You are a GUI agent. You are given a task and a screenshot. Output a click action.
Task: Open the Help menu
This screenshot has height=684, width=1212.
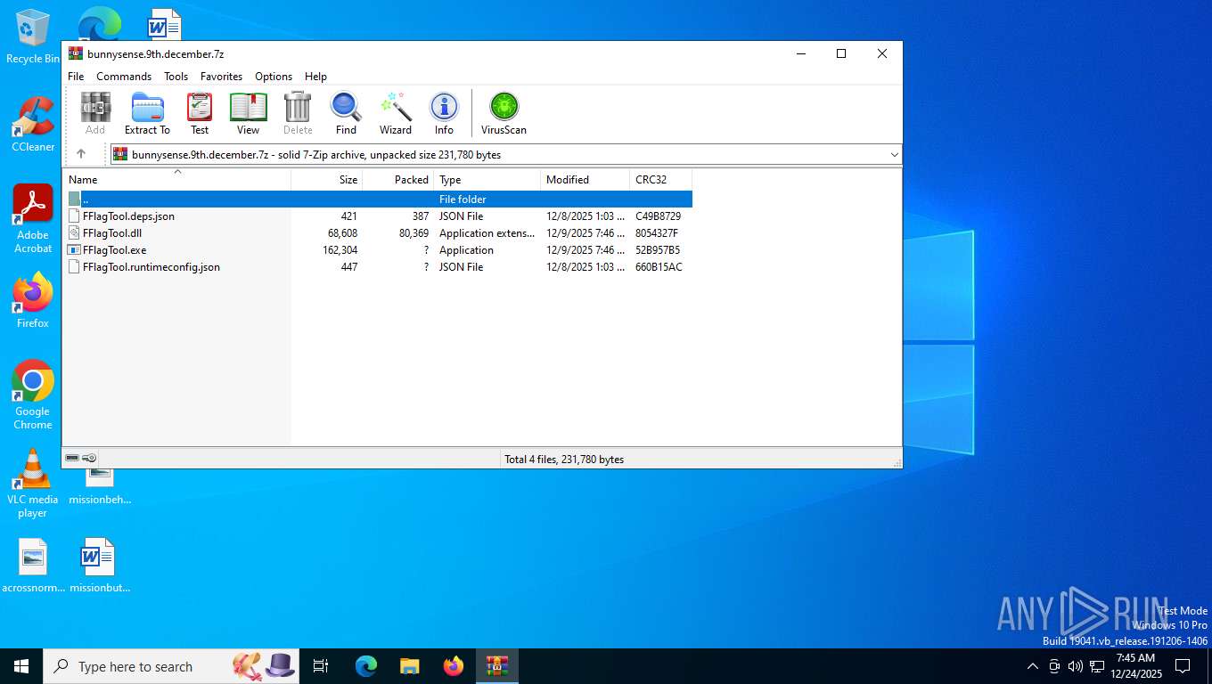tap(315, 77)
